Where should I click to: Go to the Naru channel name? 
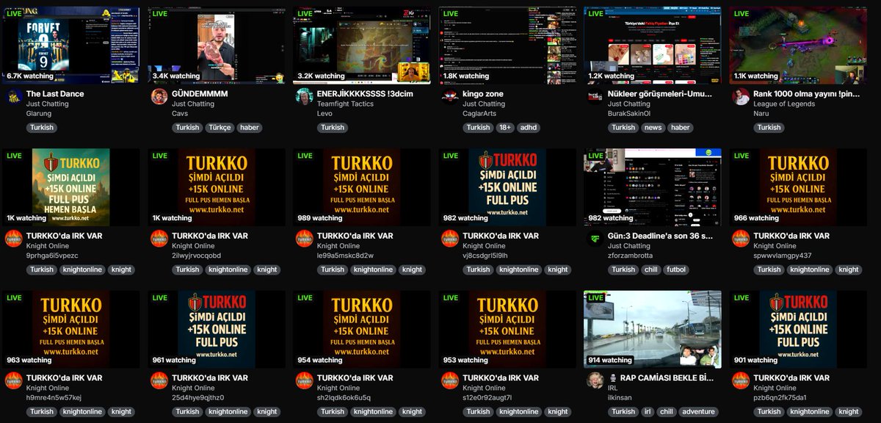[x=762, y=114]
